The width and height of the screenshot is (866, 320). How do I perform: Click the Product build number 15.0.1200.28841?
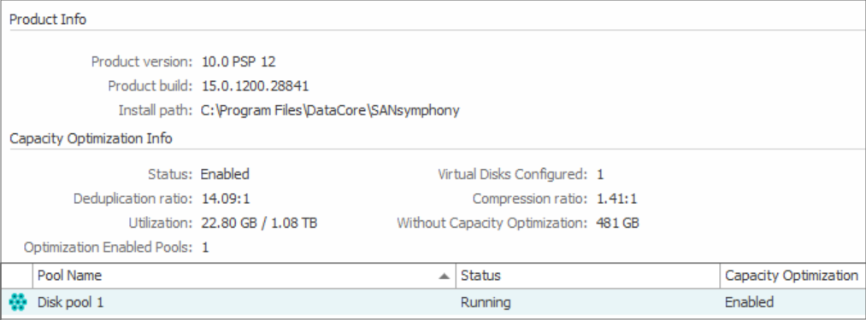(x=255, y=86)
